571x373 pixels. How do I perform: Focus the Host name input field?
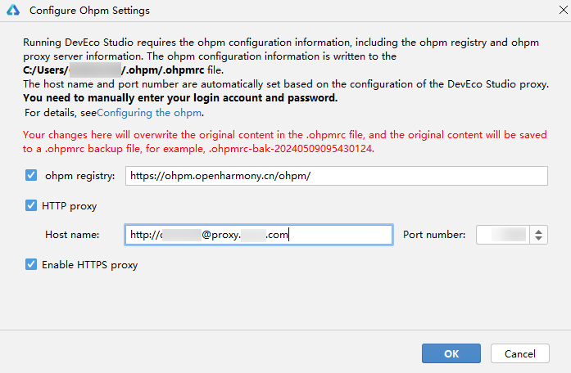258,235
